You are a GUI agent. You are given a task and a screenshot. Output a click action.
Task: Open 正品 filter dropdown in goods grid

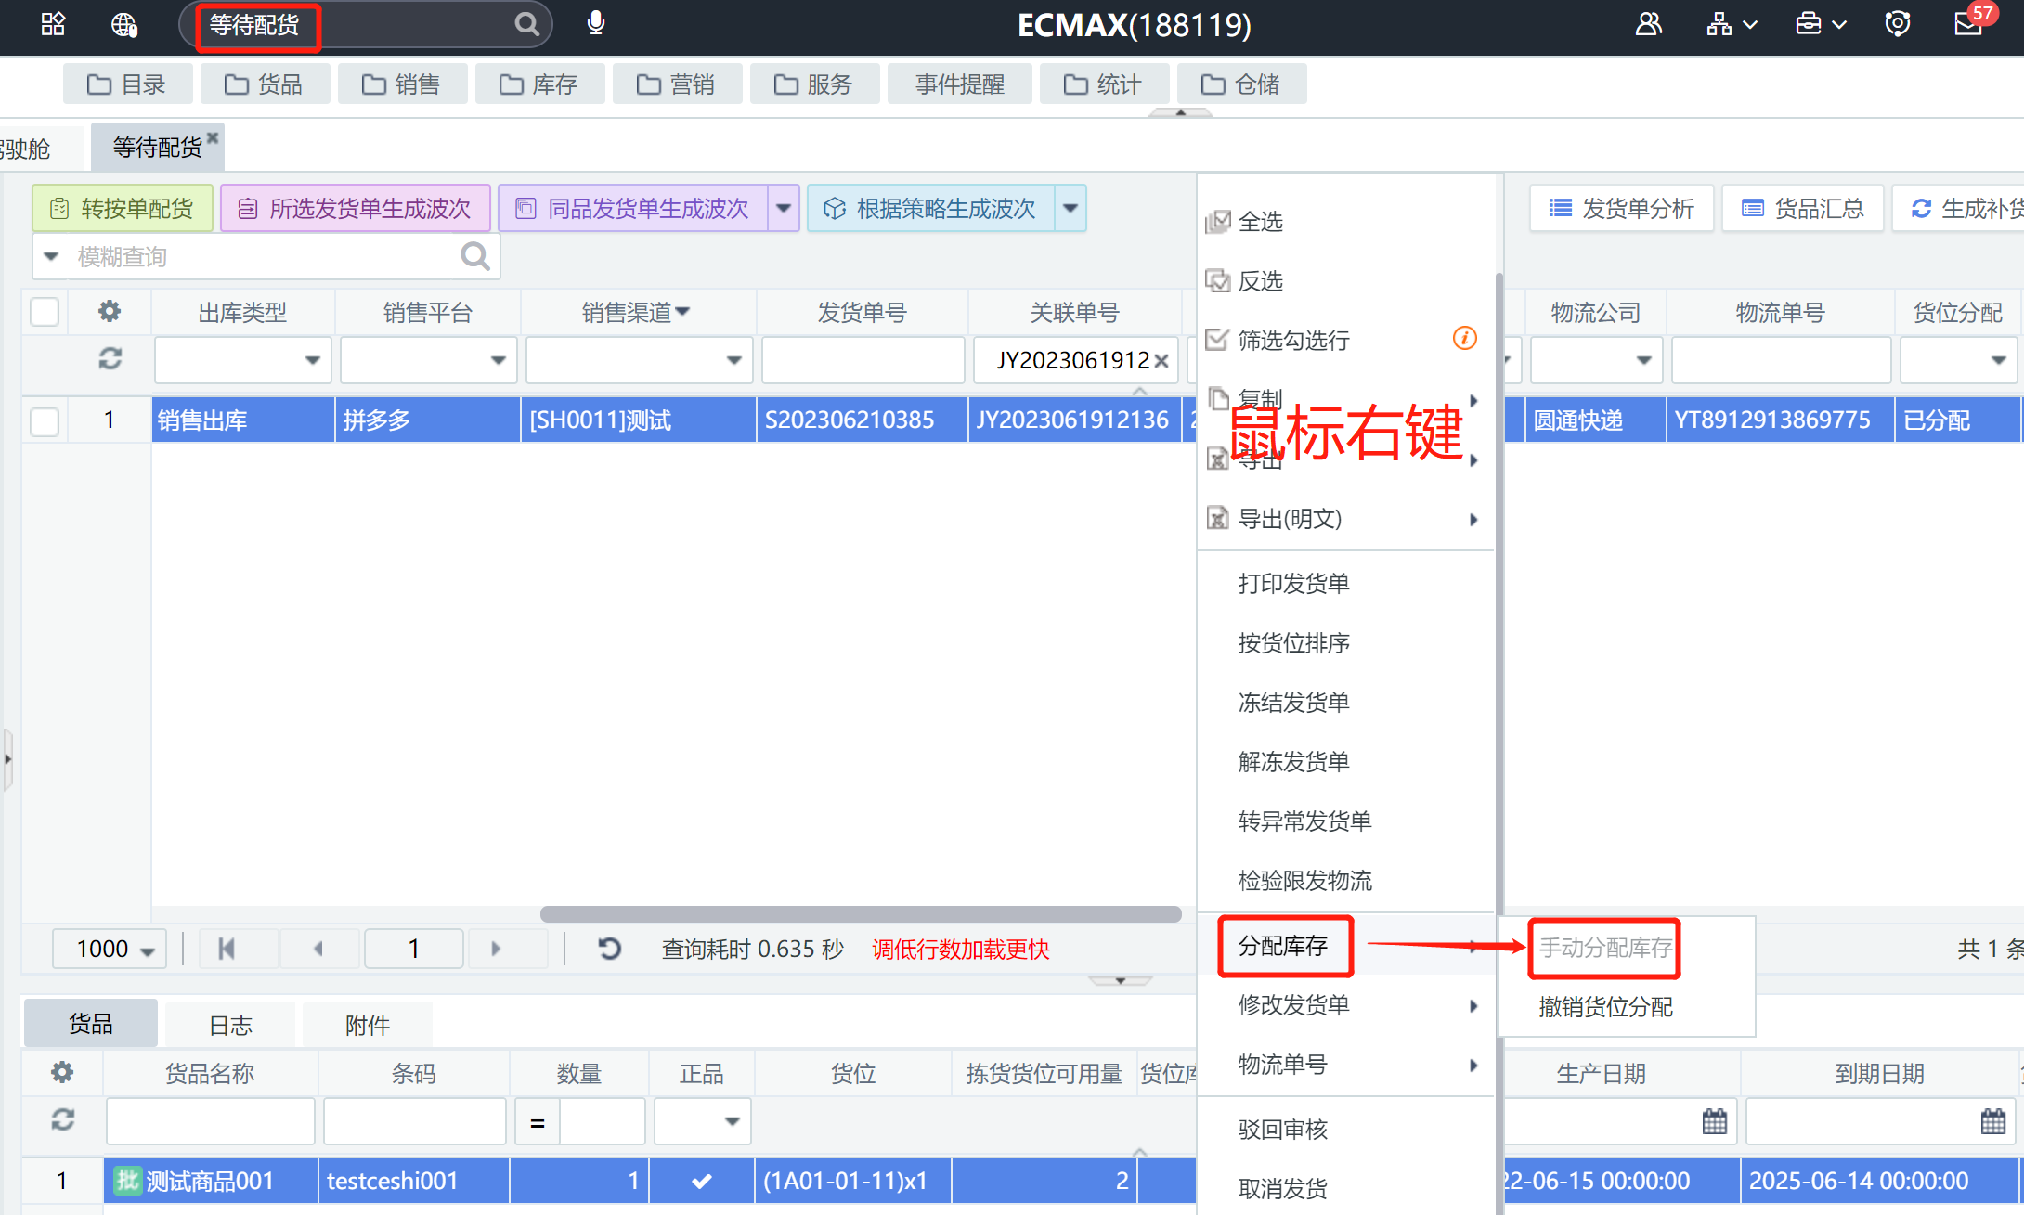tap(732, 1121)
